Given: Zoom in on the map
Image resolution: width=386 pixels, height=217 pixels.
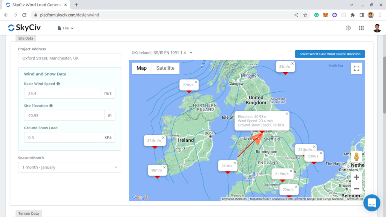Looking at the screenshot, I should tap(356, 177).
